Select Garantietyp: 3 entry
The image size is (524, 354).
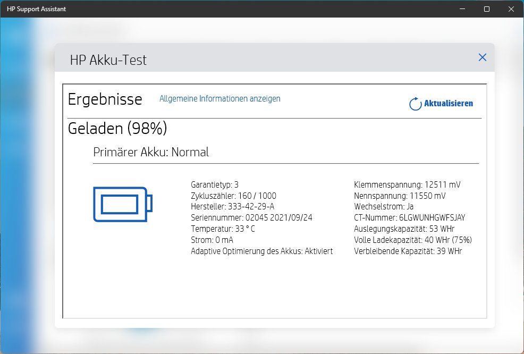[x=215, y=184]
